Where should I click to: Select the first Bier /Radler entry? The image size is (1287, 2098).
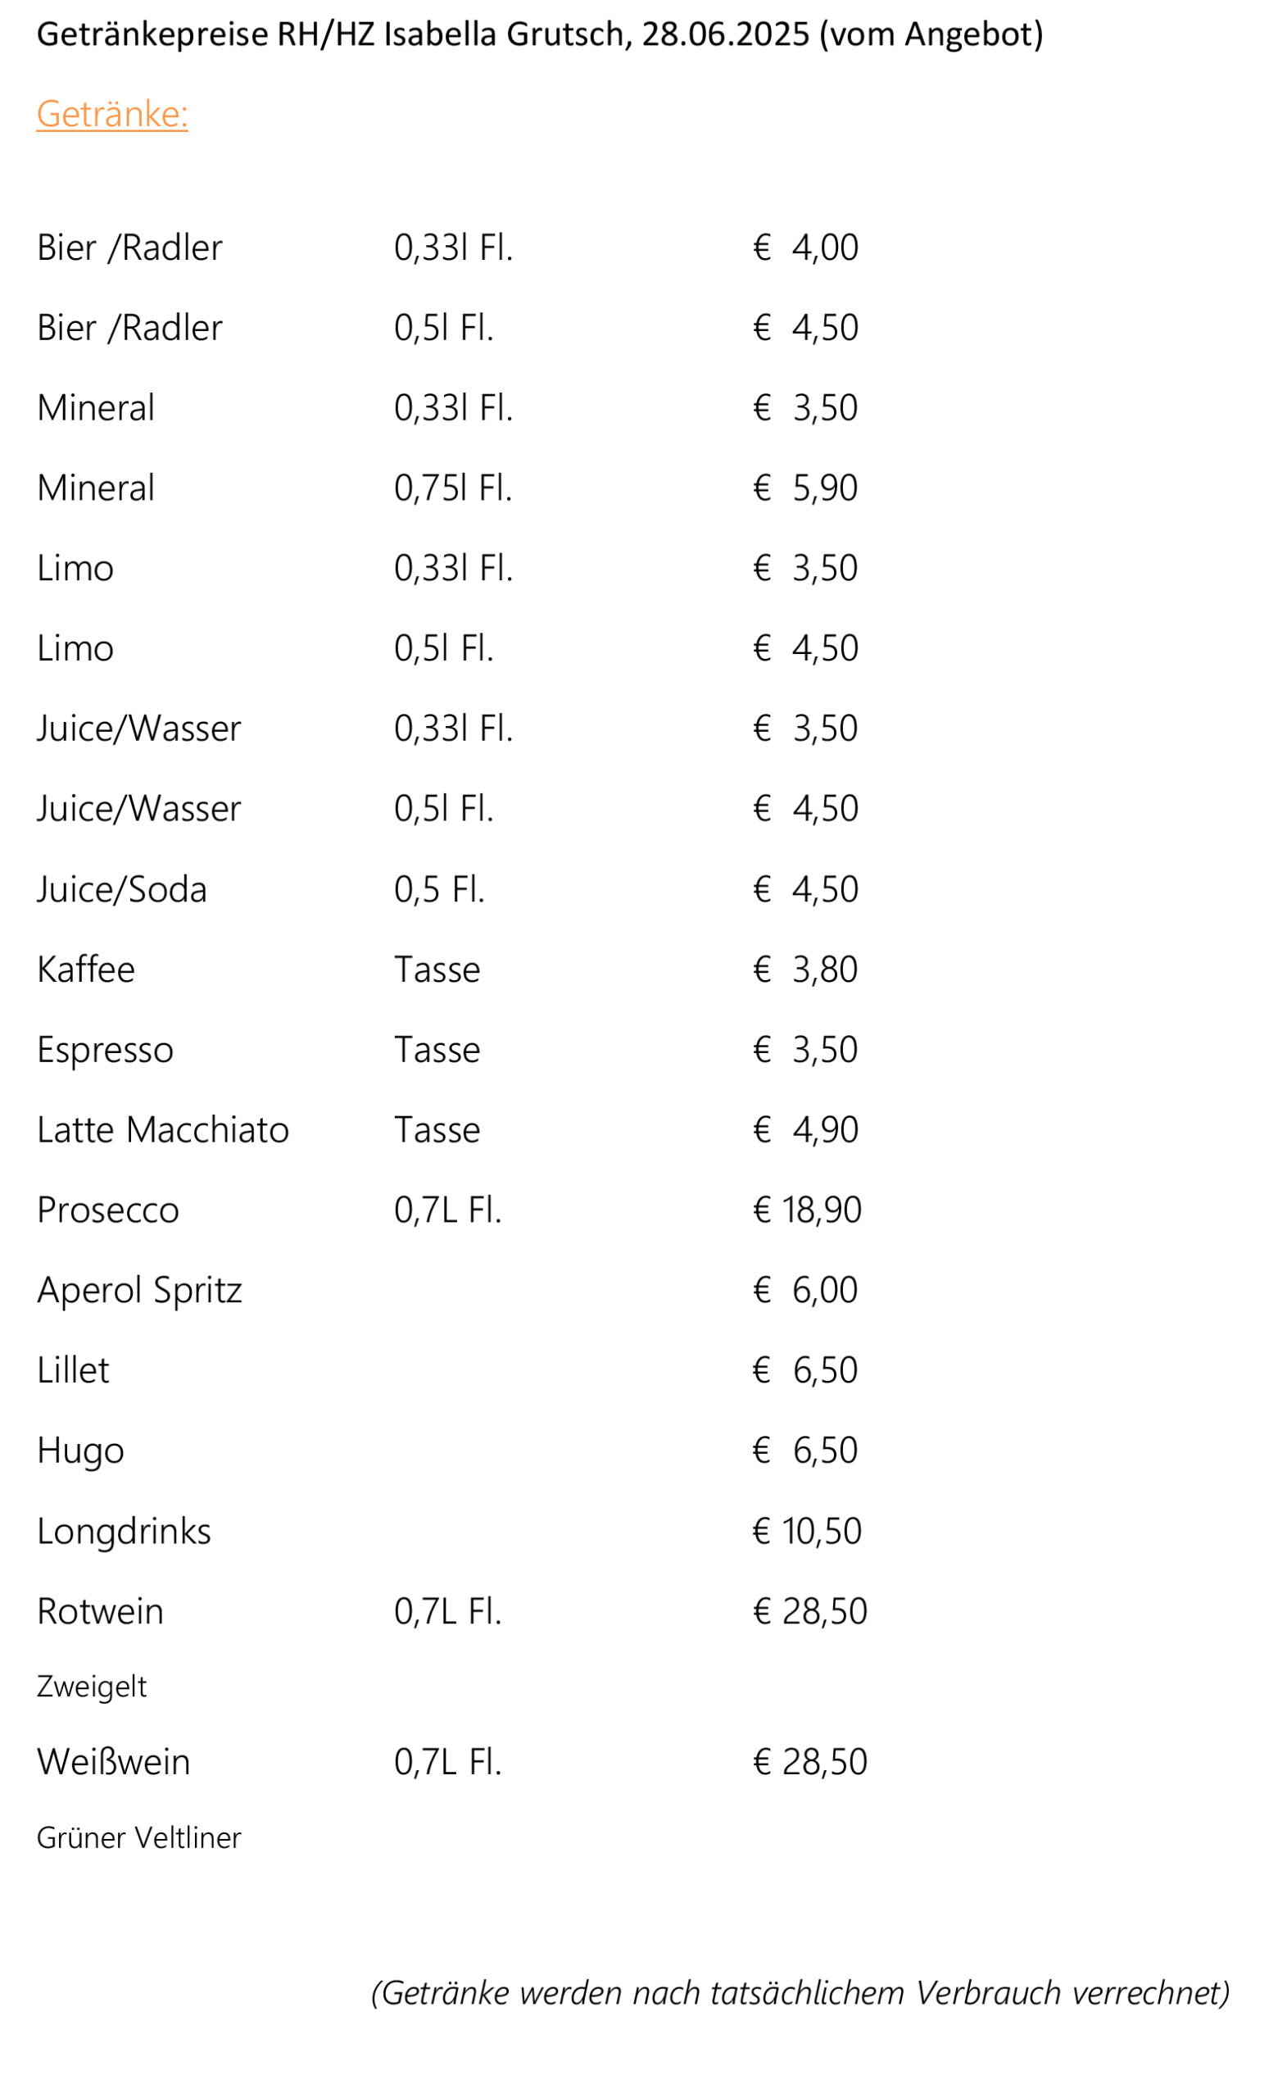[129, 247]
